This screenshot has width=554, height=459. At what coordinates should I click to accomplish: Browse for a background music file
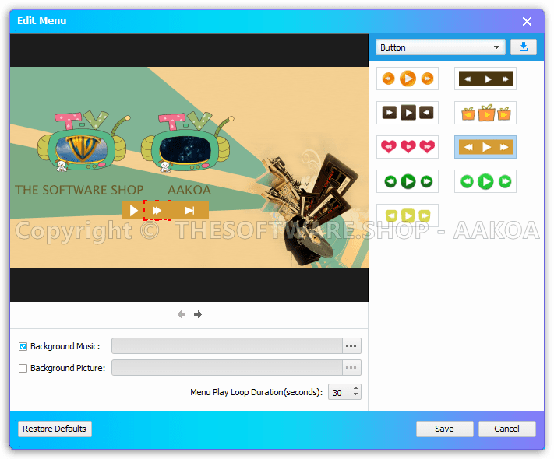[351, 346]
